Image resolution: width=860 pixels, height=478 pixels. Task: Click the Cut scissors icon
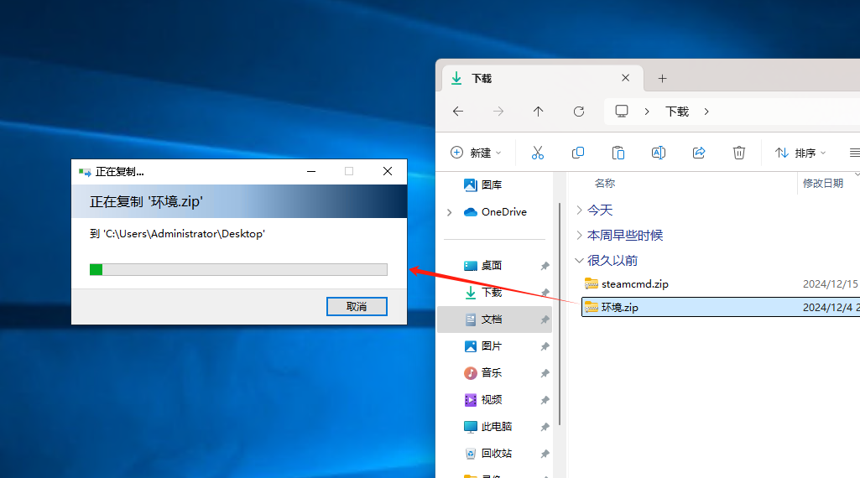click(x=538, y=153)
